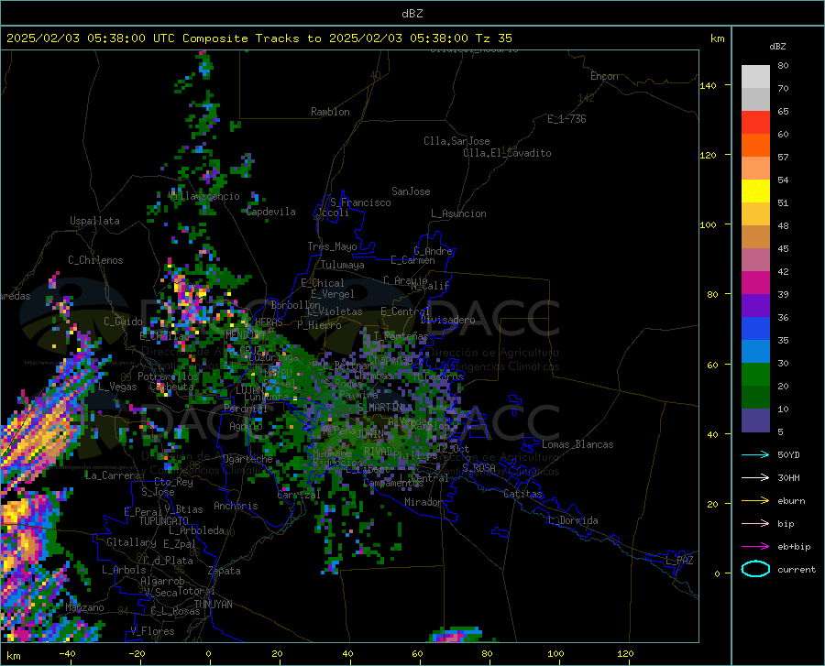Click the Divisadero map label

(x=447, y=320)
